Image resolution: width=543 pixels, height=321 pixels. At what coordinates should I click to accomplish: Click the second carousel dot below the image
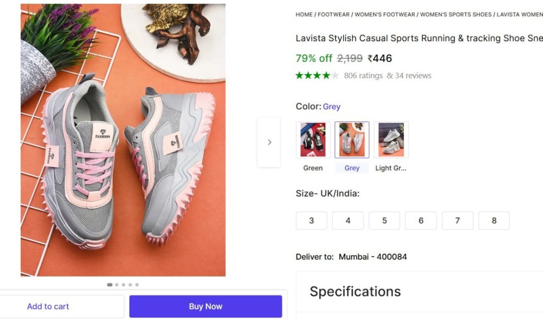pyautogui.click(x=116, y=284)
